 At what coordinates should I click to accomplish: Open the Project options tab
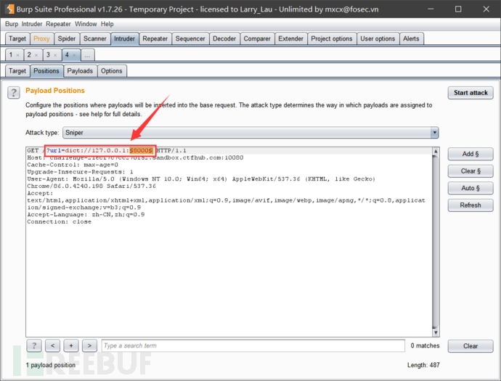tap(331, 38)
